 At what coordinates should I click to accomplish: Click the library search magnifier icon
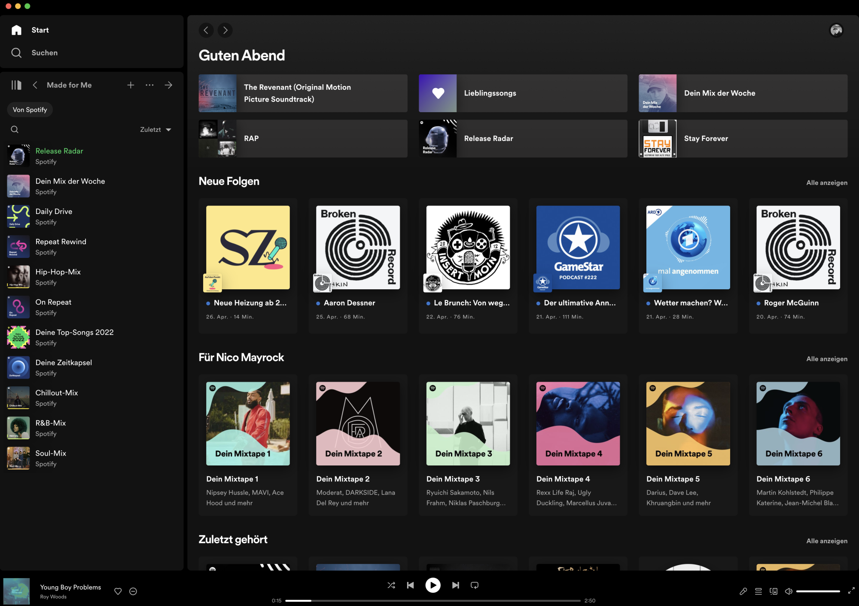pos(15,129)
